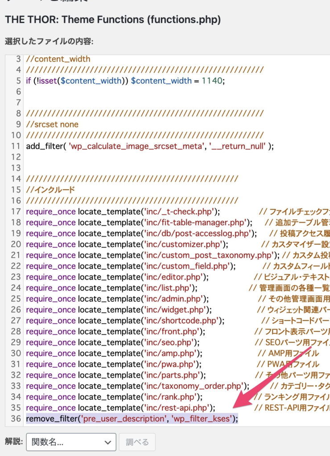Image resolution: width=330 pixels, height=456 pixels.
Task: Click line number 36 in the gutter
Action: click(x=16, y=419)
